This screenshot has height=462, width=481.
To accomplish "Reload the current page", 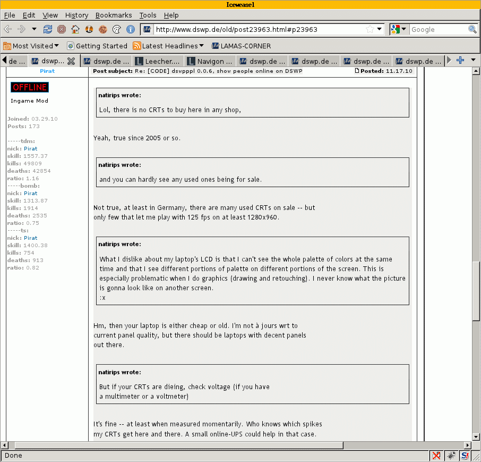I will point(48,29).
